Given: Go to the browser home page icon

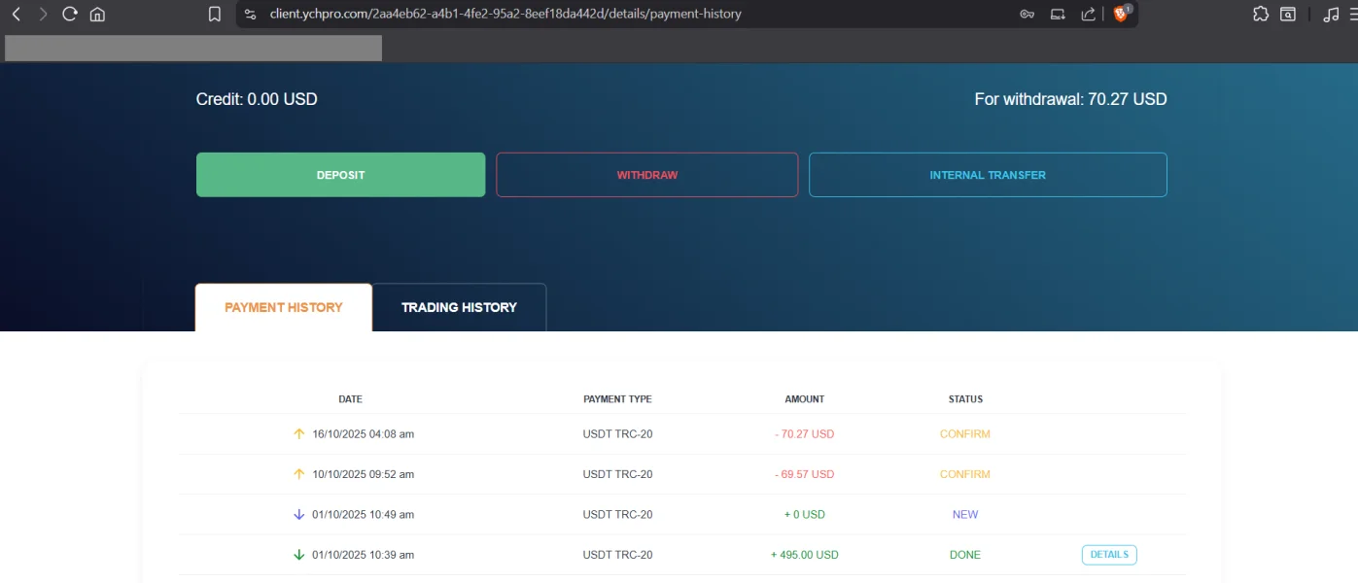Looking at the screenshot, I should [96, 14].
